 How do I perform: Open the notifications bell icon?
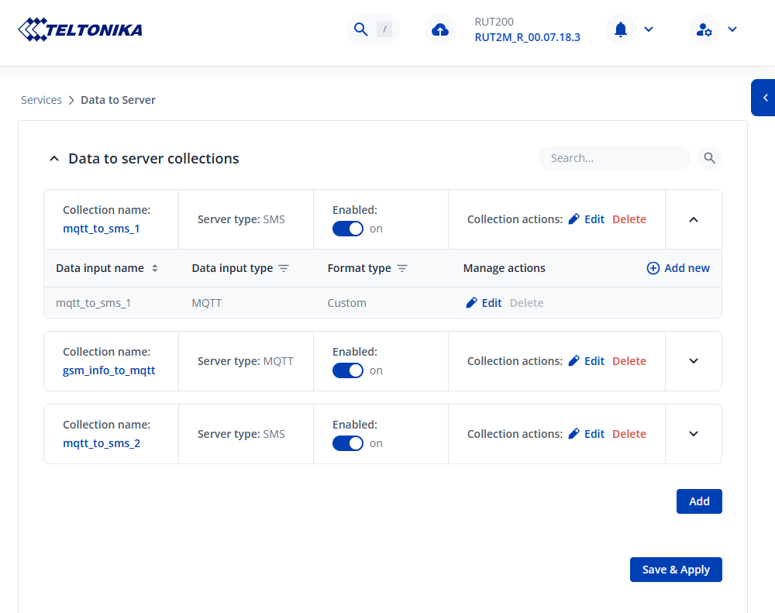pos(621,29)
